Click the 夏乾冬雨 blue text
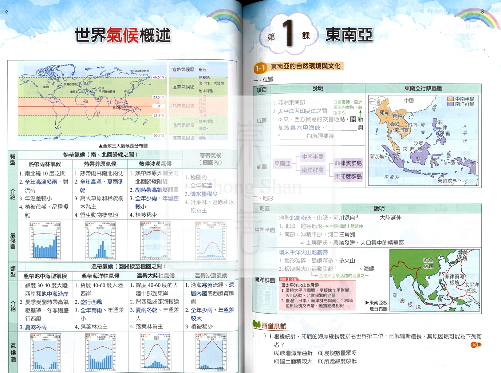The image size is (501, 373). (x=36, y=327)
